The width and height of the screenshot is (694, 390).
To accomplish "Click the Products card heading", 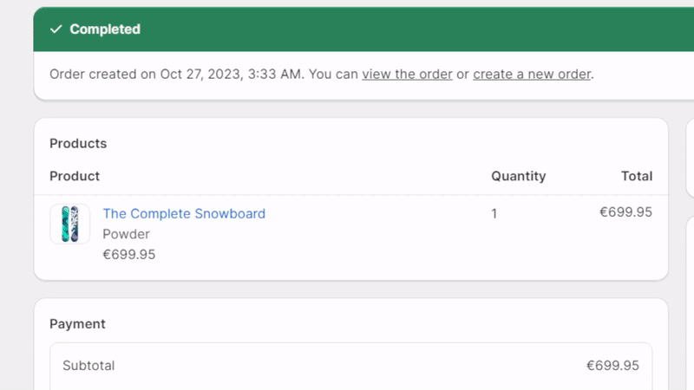I will 78,144.
